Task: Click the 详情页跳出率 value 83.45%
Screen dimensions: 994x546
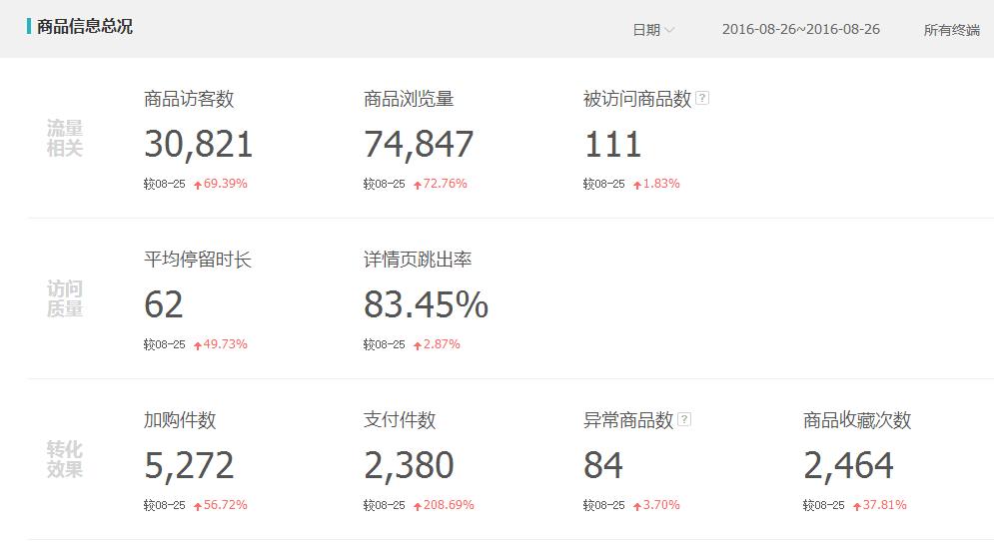Action: [426, 305]
